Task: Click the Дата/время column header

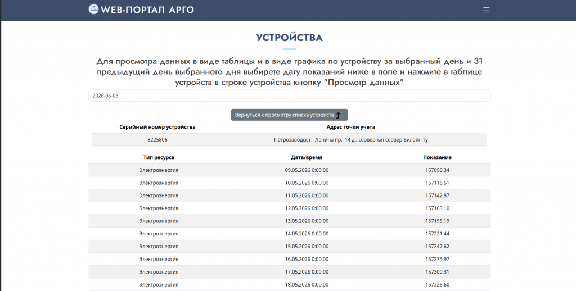Action: (x=307, y=157)
